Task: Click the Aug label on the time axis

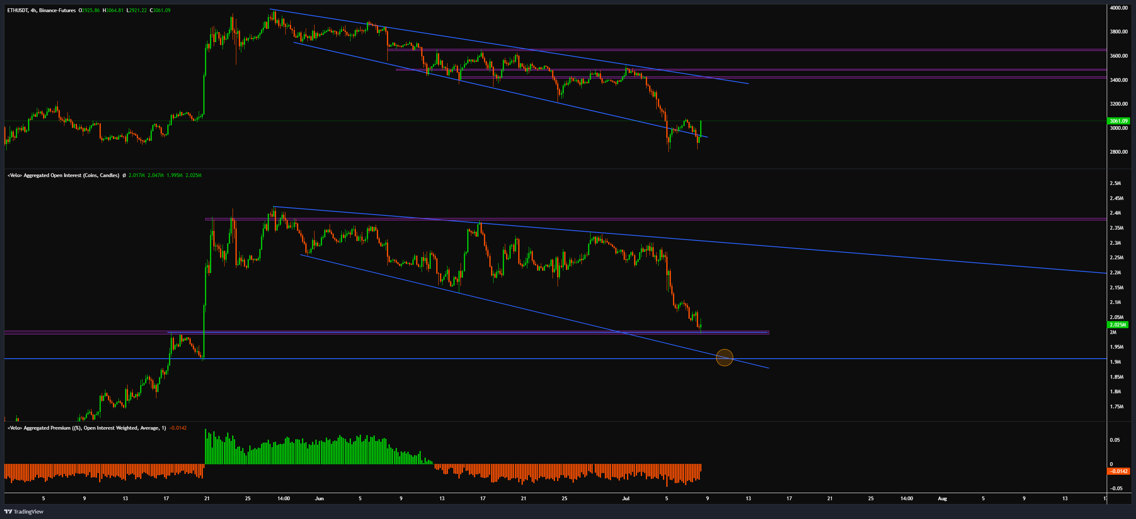Action: coord(942,498)
